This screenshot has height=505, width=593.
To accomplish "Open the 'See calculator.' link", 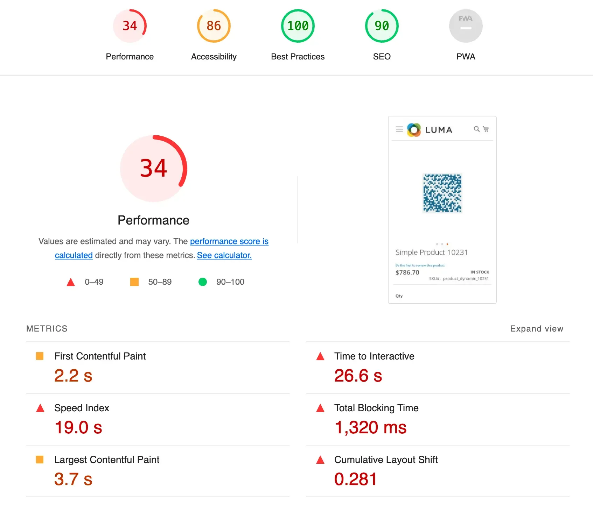I will point(224,256).
